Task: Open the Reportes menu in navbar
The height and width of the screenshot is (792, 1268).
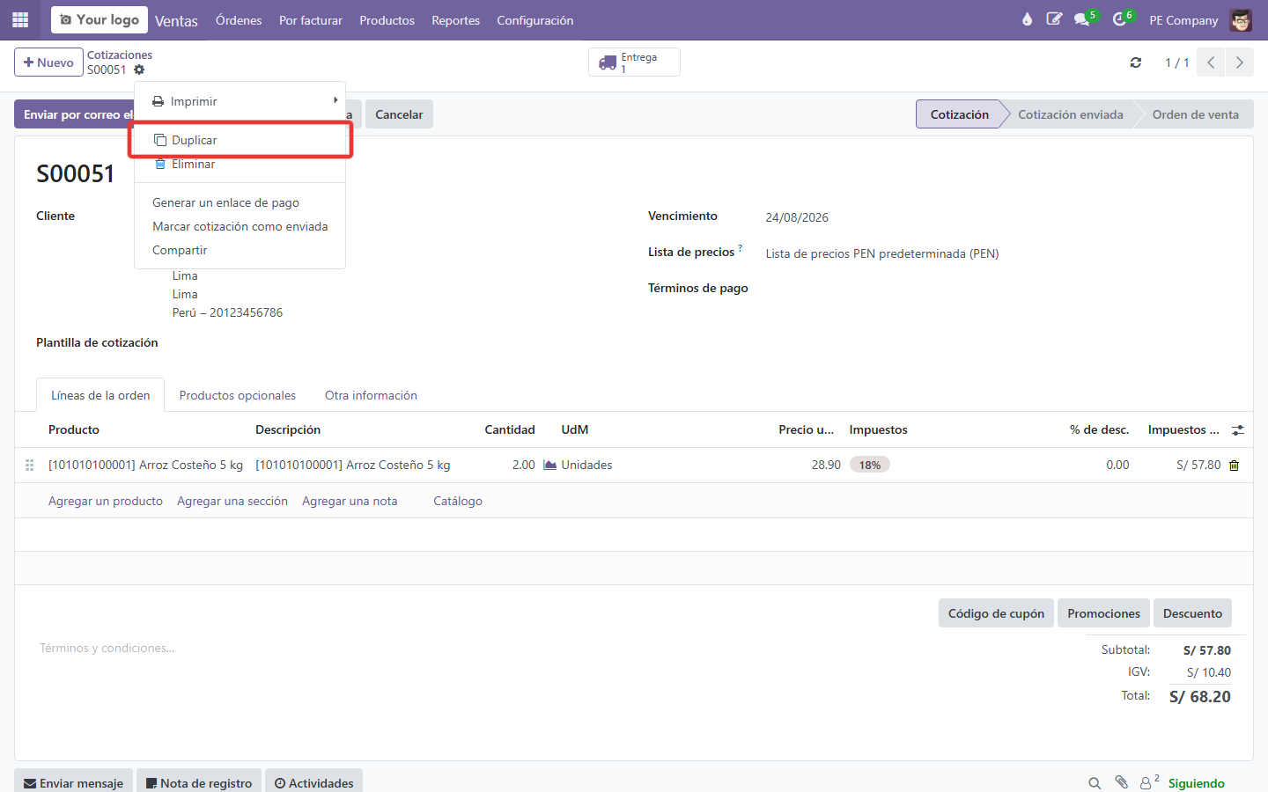Action: coord(455,20)
